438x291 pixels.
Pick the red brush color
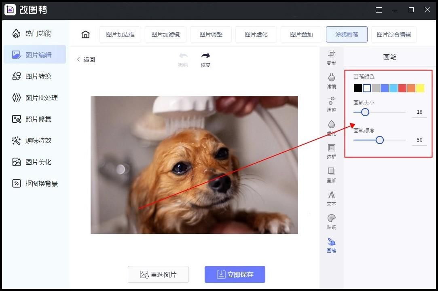tap(402, 88)
